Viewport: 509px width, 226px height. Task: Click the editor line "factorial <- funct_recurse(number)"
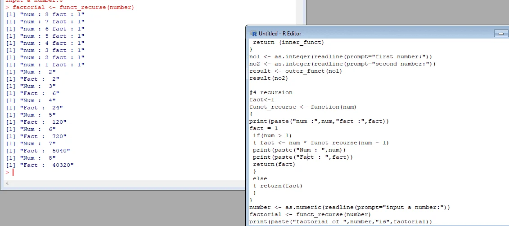pos(310,214)
